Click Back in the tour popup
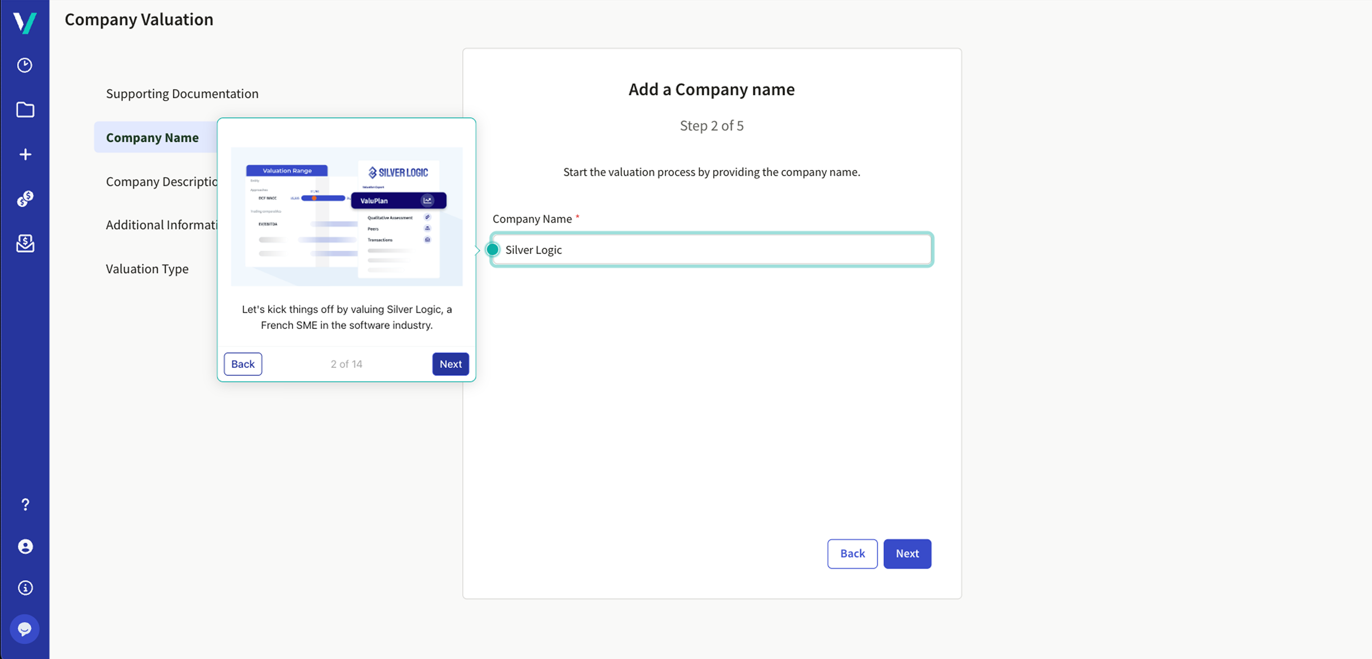 pos(242,364)
